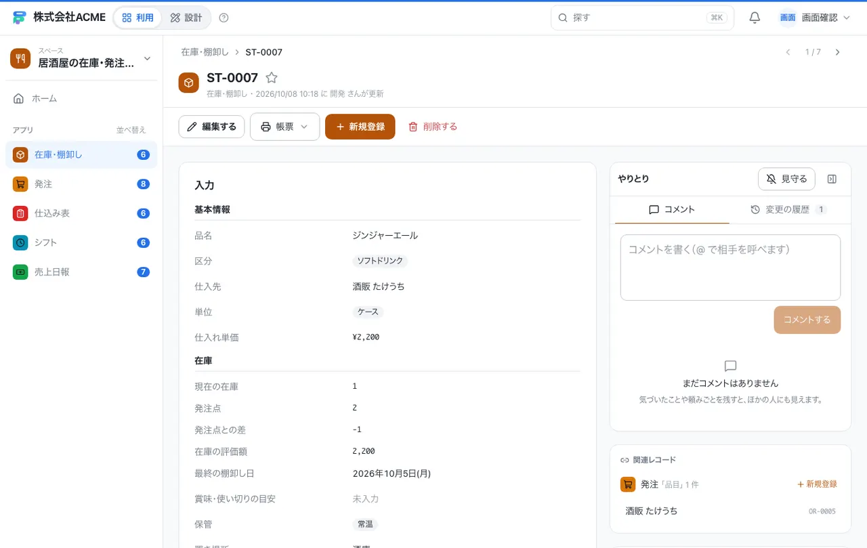Click 編集する button
The image size is (867, 548).
[211, 127]
